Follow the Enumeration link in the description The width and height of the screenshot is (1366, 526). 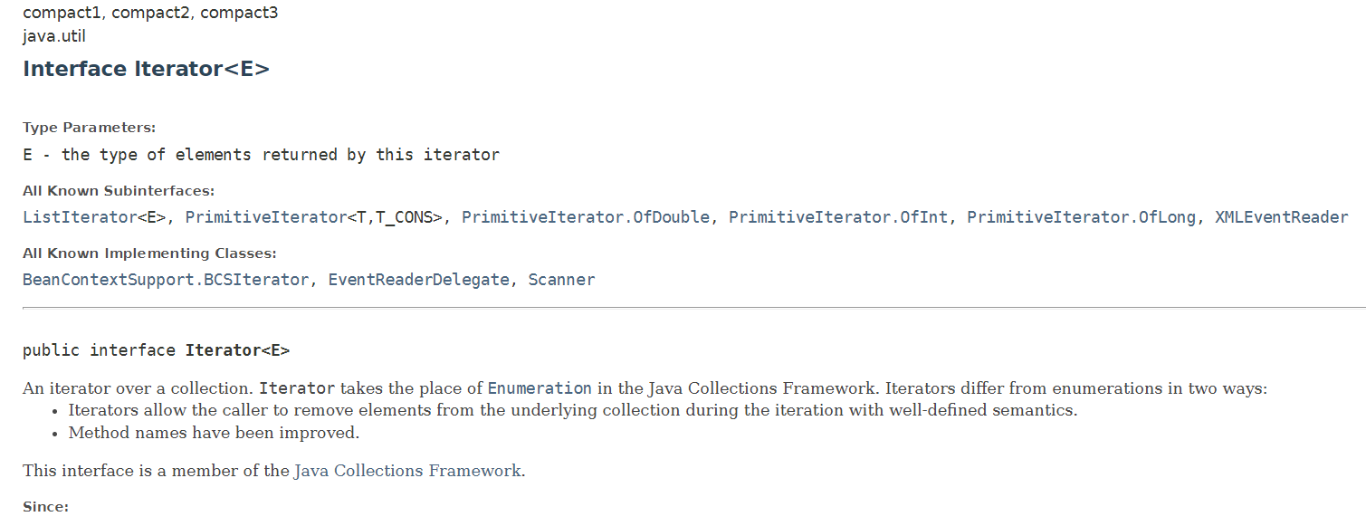(x=540, y=388)
